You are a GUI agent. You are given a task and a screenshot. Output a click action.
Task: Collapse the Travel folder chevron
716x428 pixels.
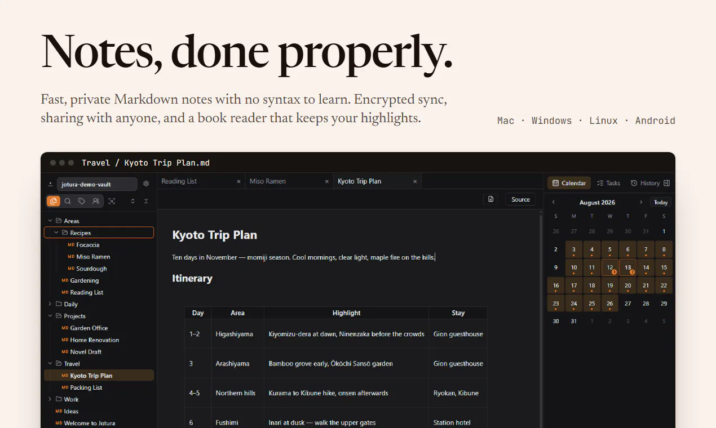tap(50, 364)
